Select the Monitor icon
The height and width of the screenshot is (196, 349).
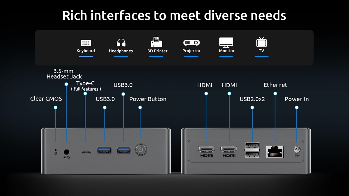(x=226, y=42)
